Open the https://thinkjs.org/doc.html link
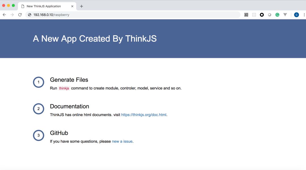This screenshot has height=170, width=306. coord(144,115)
